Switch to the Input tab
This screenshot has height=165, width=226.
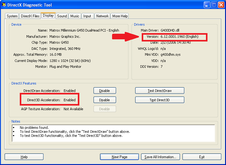click(x=87, y=16)
